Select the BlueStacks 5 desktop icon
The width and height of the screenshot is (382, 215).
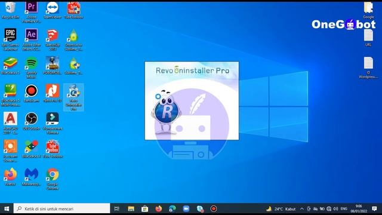pos(10,65)
